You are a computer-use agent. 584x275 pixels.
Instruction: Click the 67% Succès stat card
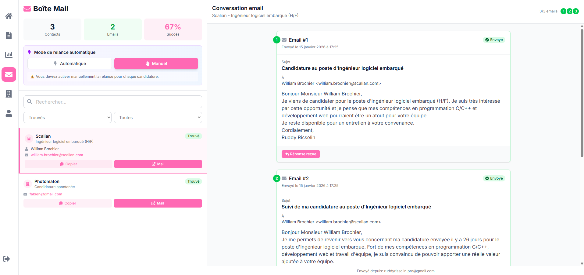(173, 29)
